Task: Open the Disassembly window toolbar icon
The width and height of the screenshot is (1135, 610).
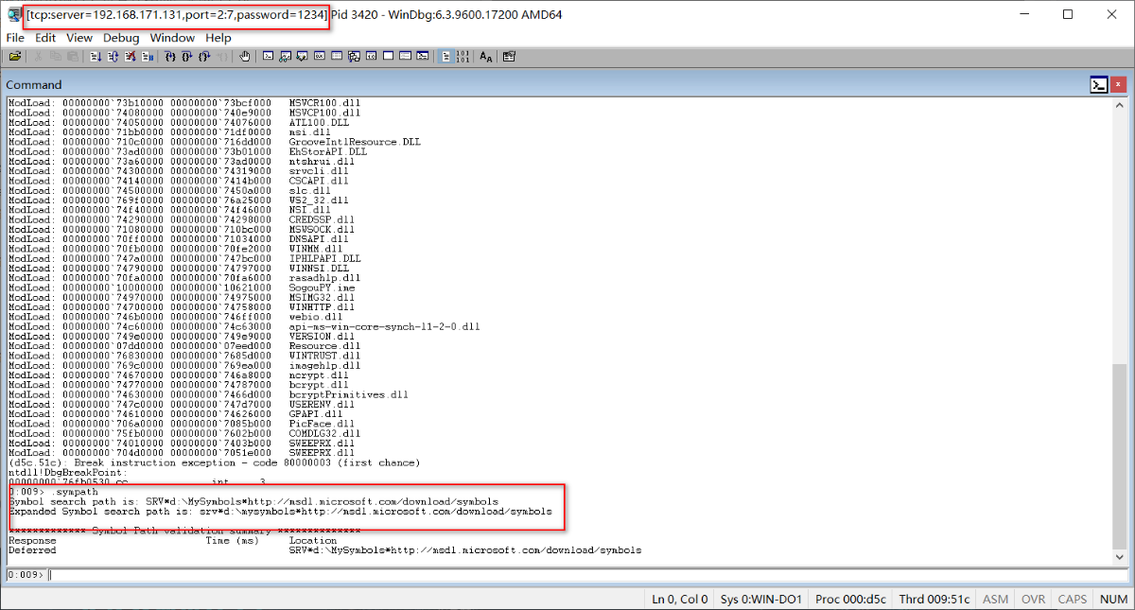Action: point(371,57)
